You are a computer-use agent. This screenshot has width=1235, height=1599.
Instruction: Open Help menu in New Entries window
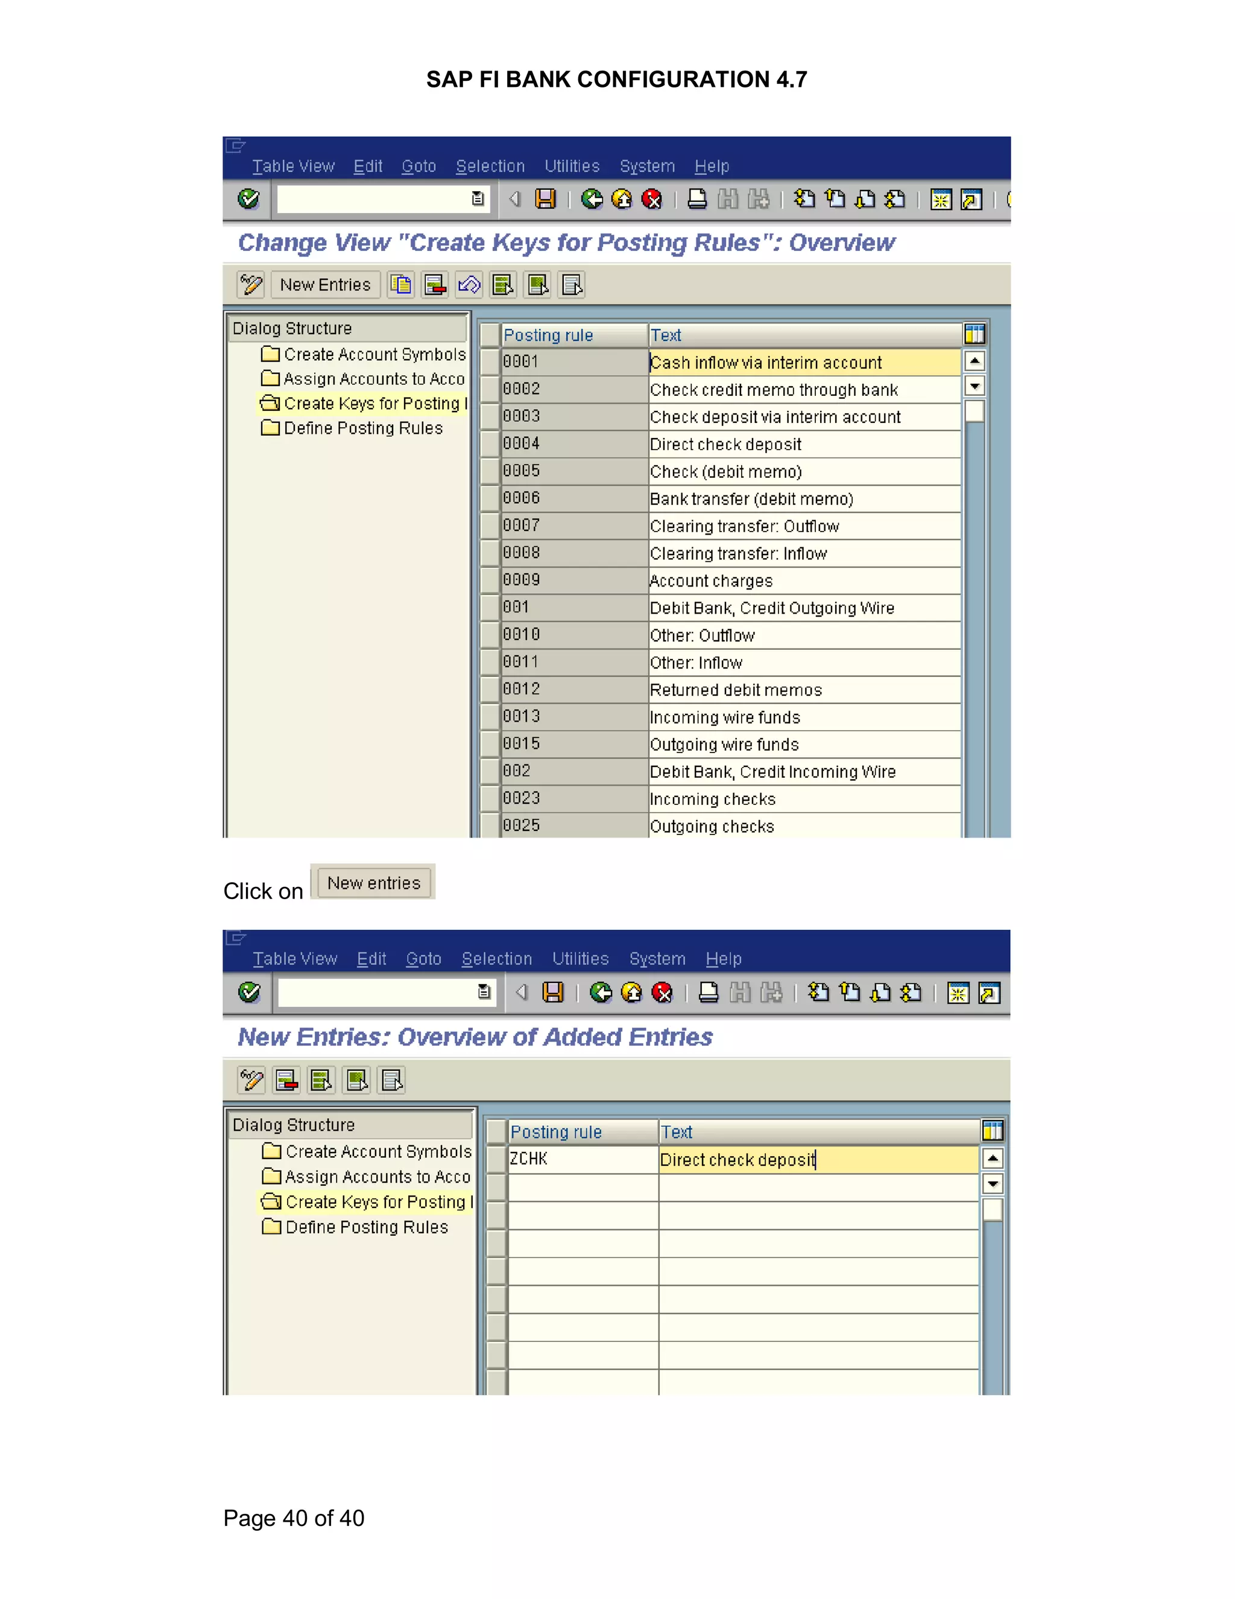tap(724, 959)
